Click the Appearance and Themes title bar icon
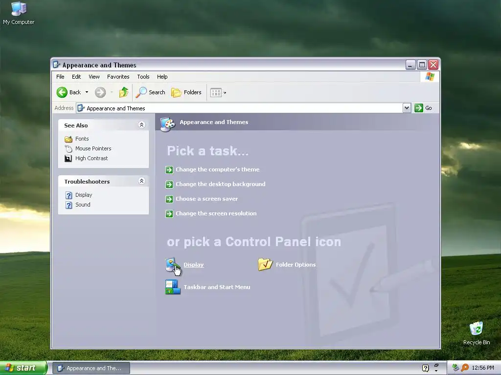The image size is (501, 375). [56, 65]
